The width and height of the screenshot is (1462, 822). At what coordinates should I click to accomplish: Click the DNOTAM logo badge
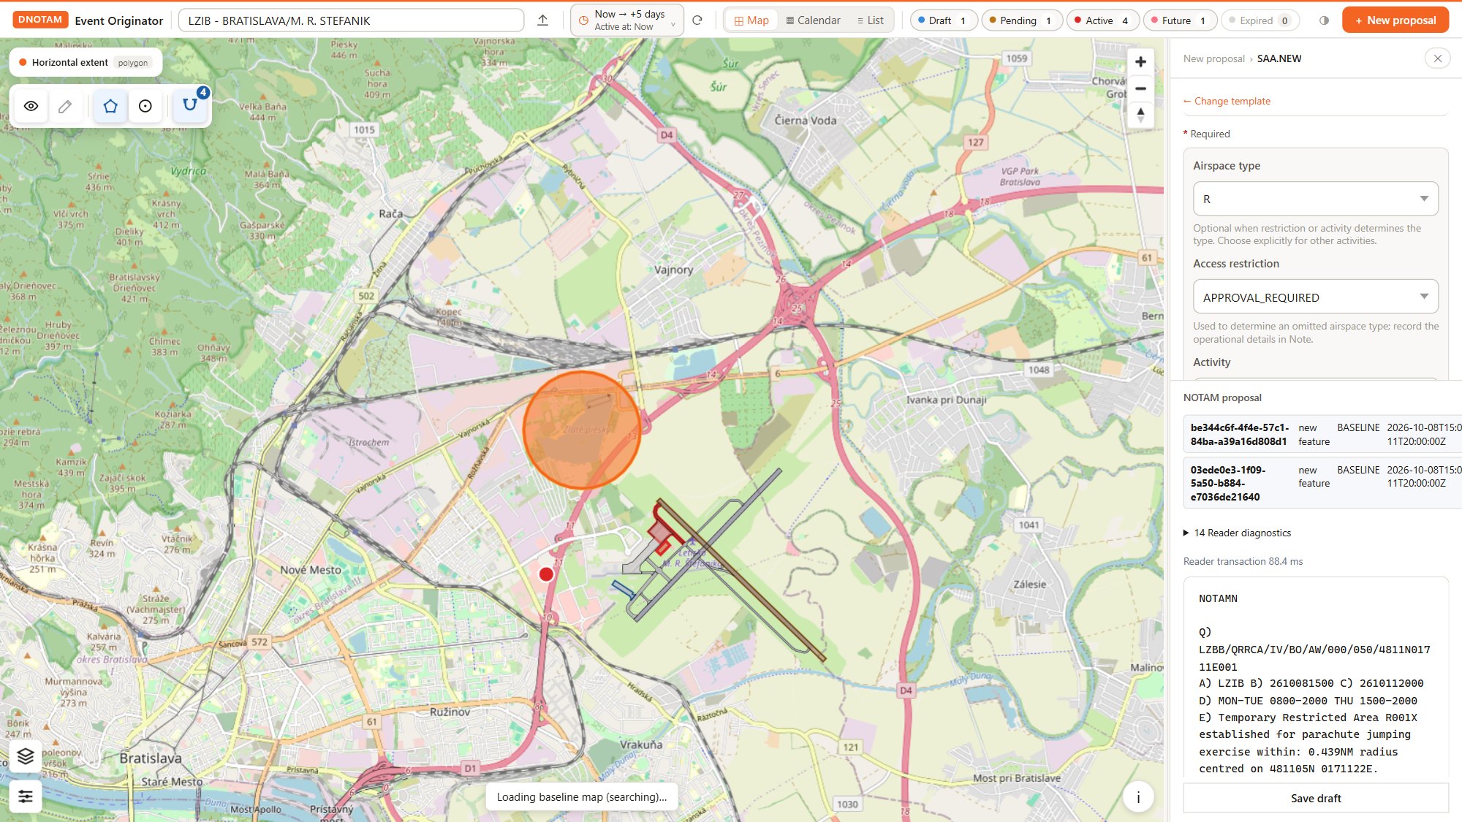click(40, 20)
